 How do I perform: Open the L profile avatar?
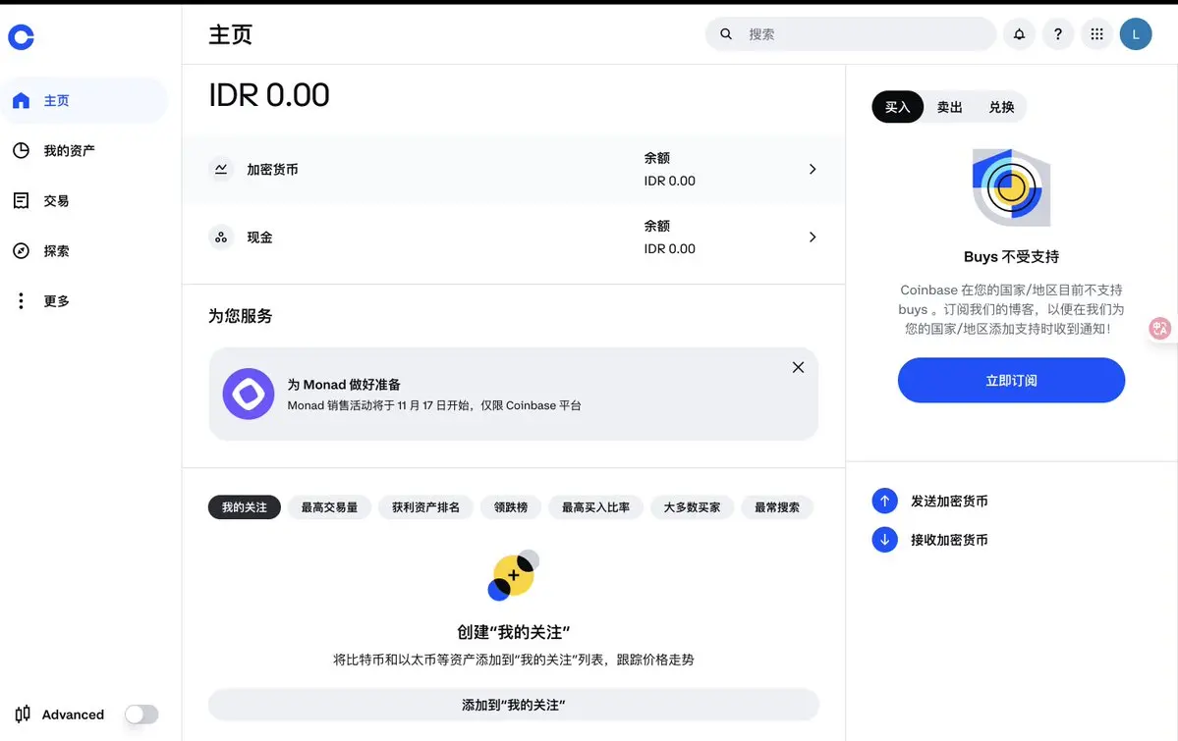tap(1136, 33)
